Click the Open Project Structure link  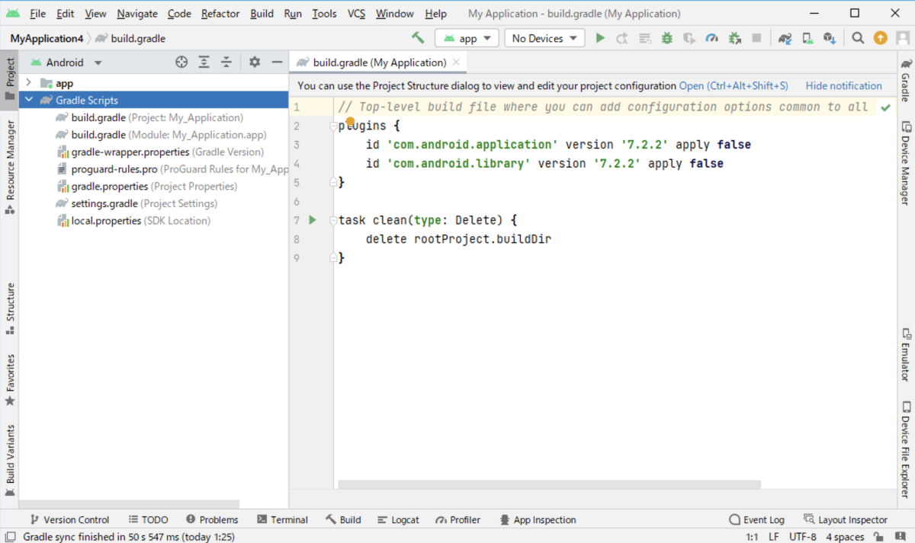click(x=734, y=86)
